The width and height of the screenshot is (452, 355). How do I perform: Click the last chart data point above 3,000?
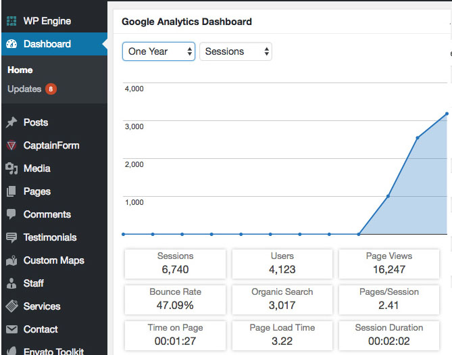coord(447,114)
